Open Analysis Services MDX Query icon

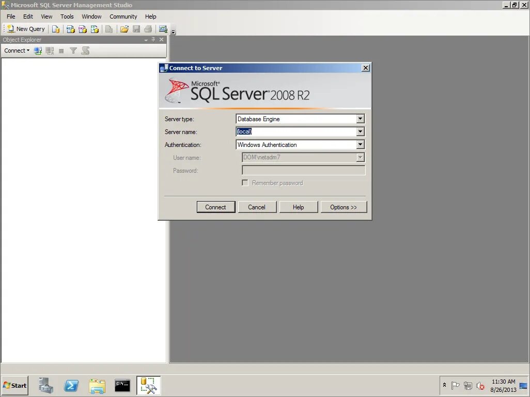click(70, 29)
